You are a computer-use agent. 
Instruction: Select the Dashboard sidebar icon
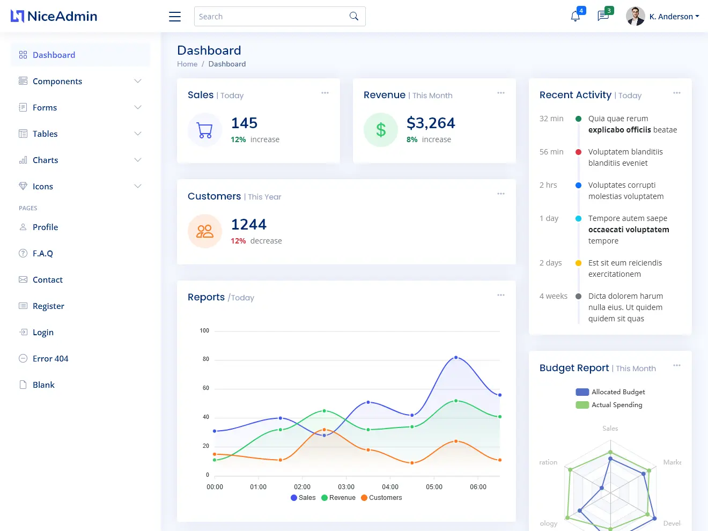(23, 55)
